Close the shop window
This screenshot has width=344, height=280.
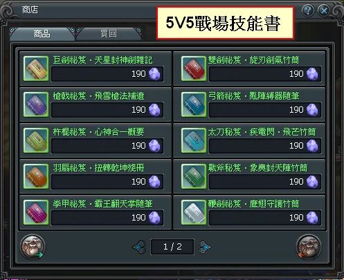click(324, 10)
